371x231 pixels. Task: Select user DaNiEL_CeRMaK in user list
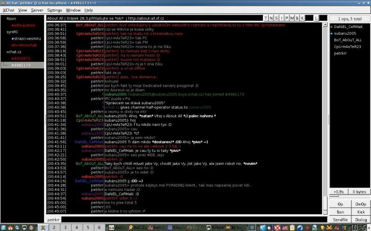pyautogui.click(x=348, y=26)
